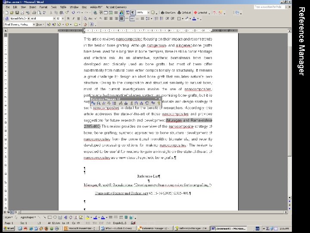
Task: Open the File menu
Action: 8,7
